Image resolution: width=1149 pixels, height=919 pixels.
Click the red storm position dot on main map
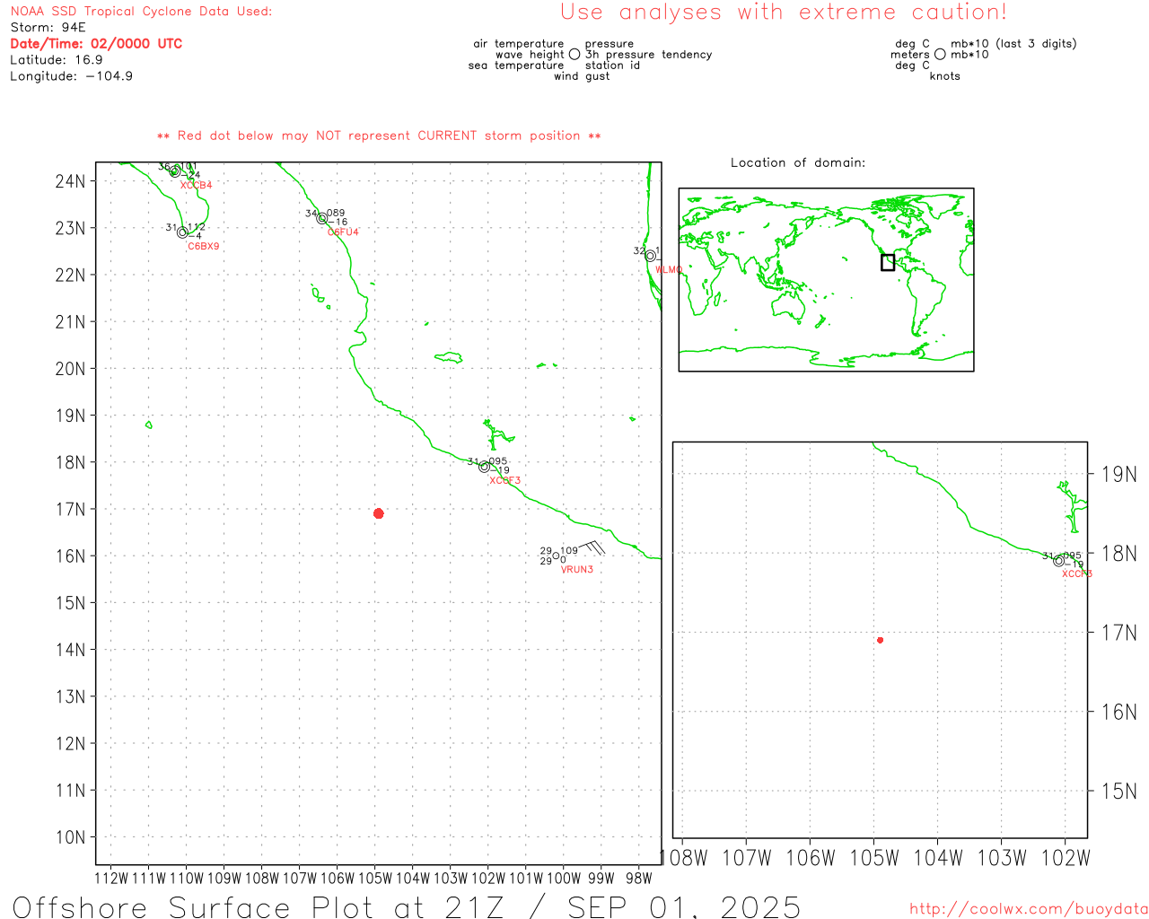pos(378,513)
